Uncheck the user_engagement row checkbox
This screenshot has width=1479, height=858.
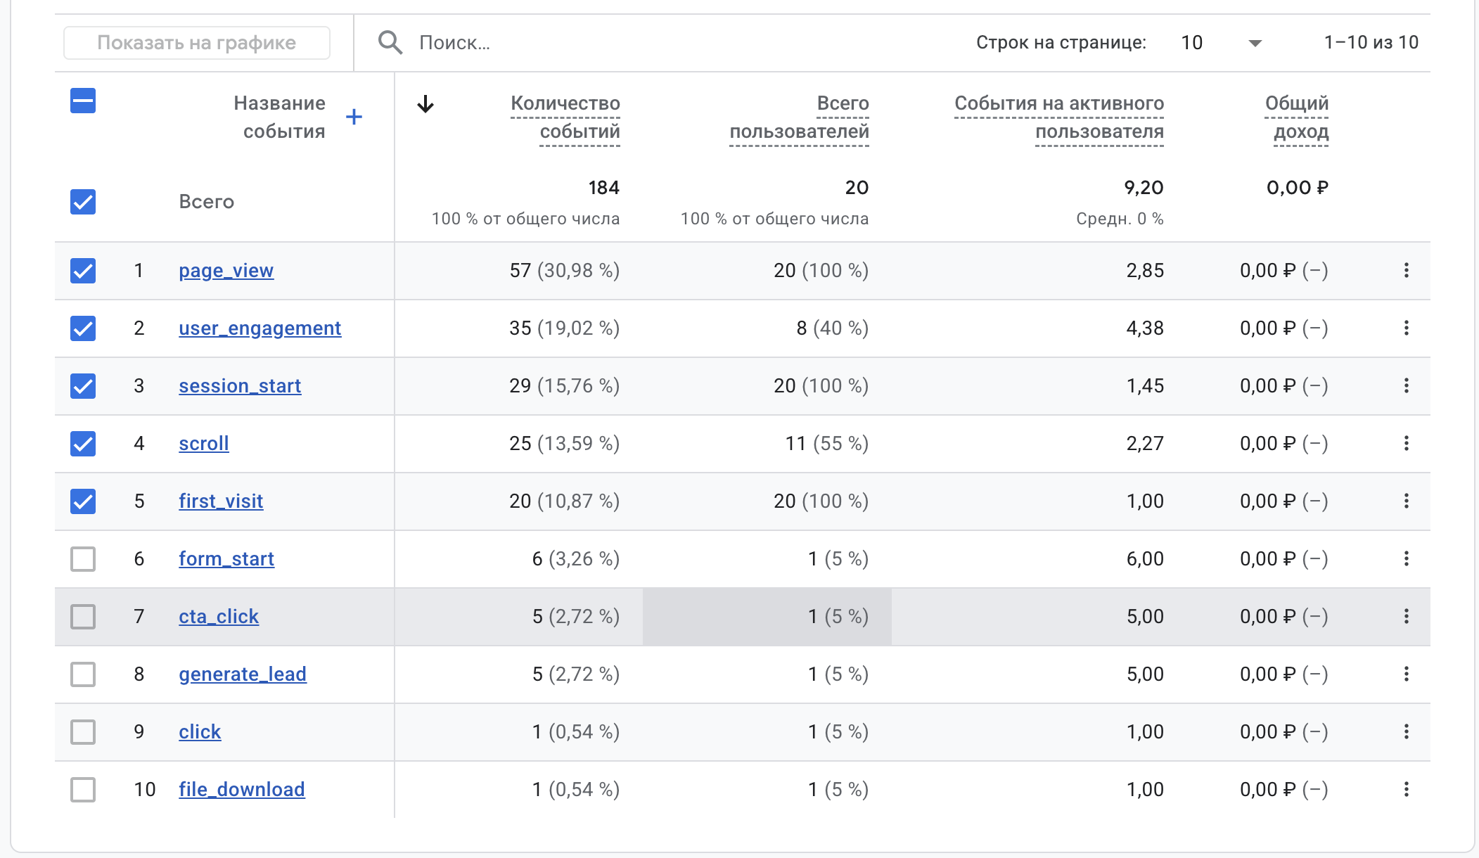83,328
